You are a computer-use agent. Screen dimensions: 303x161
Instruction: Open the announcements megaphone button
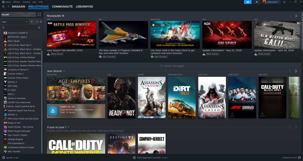click(x=248, y=2)
